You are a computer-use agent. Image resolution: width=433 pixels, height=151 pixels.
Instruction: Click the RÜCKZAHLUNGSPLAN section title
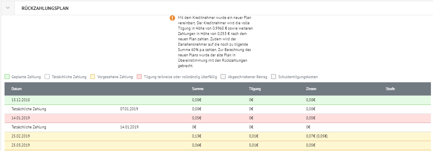point(45,8)
